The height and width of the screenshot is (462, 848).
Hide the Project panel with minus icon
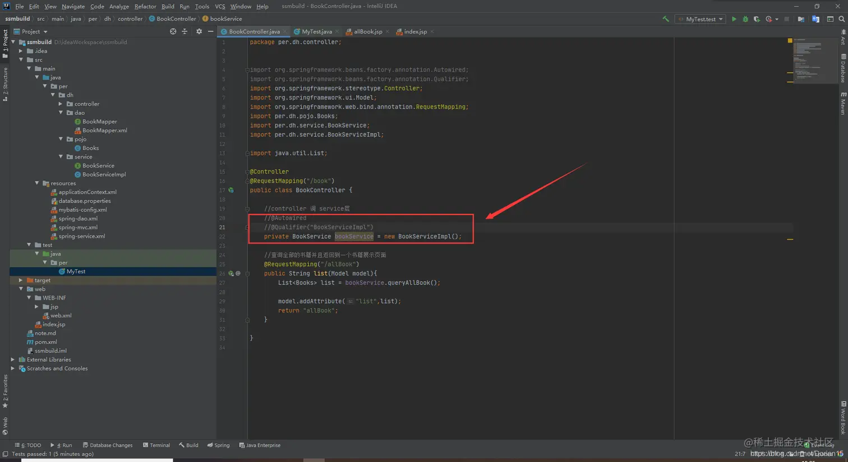tap(210, 32)
